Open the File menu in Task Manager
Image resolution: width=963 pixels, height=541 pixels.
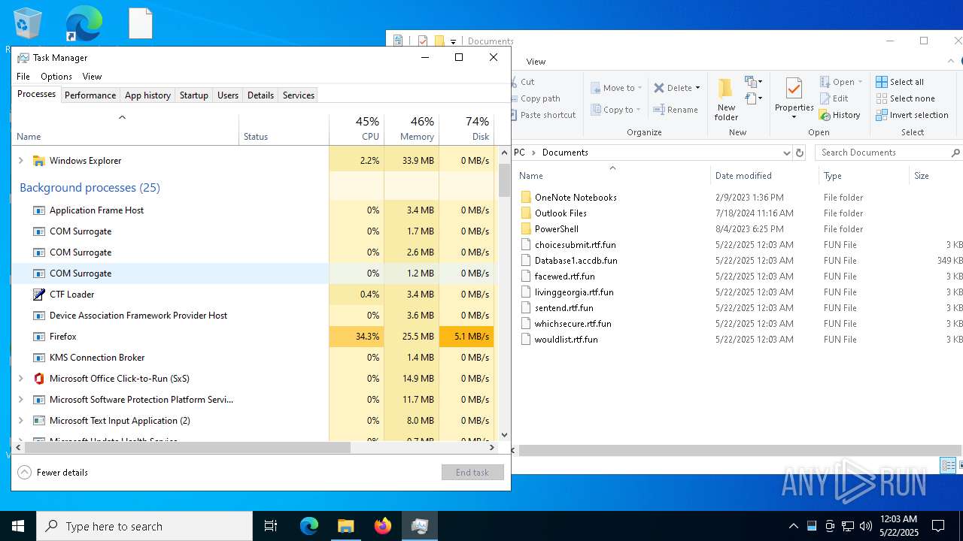coord(23,77)
